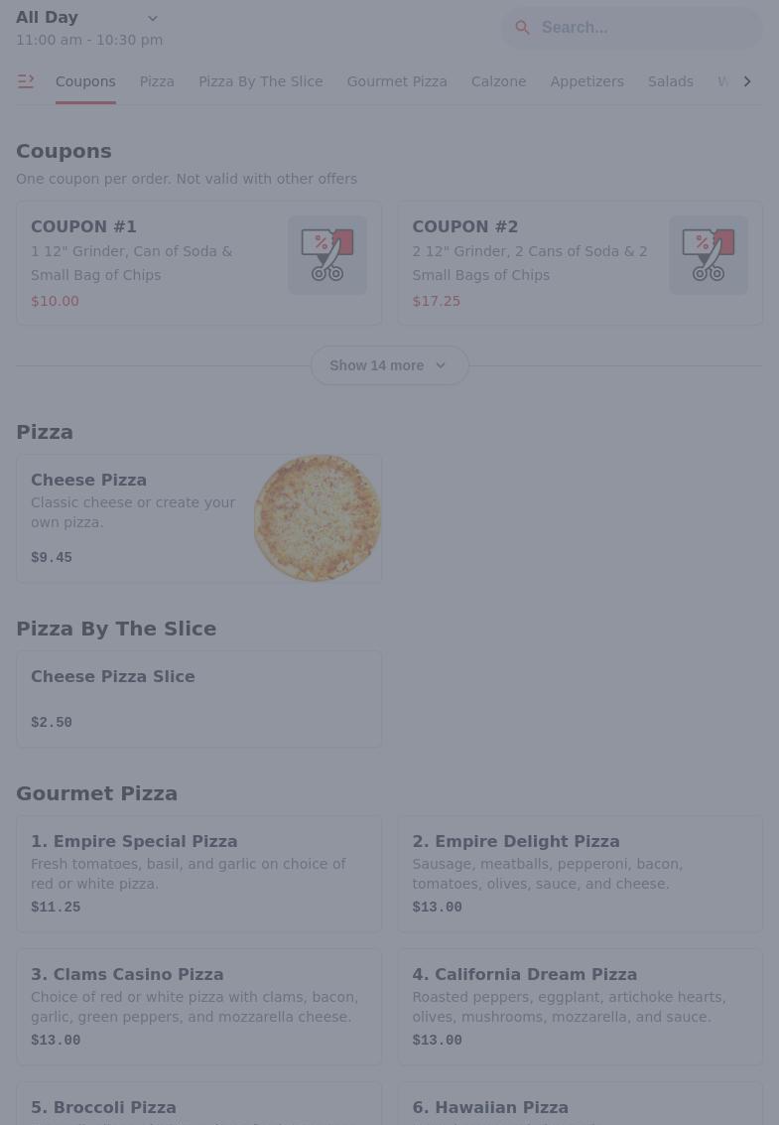Select the Salads tab
This screenshot has height=1125, width=779.
click(671, 81)
